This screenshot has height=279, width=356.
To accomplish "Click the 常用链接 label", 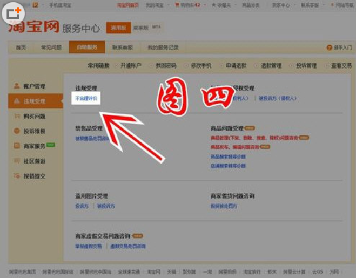I will [98, 65].
